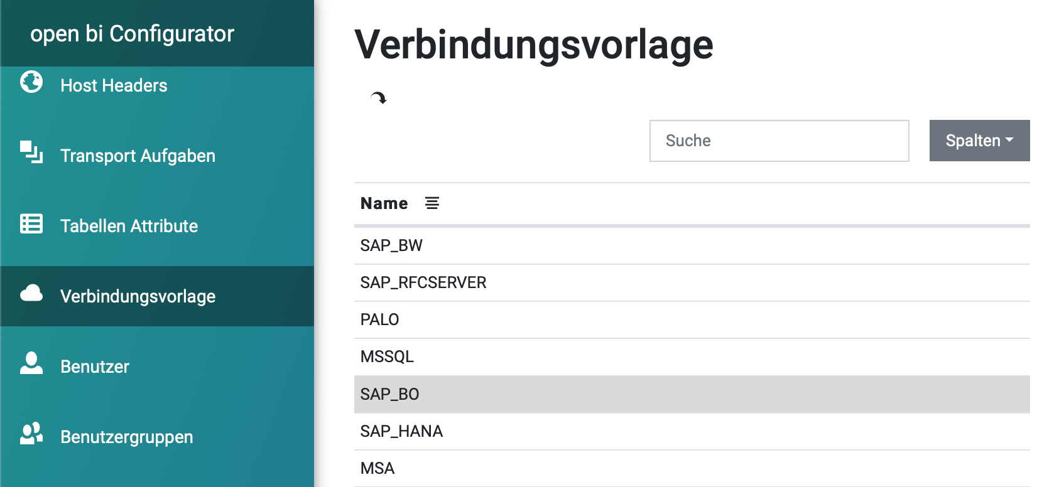
Task: Click the Name column header
Action: click(x=384, y=203)
